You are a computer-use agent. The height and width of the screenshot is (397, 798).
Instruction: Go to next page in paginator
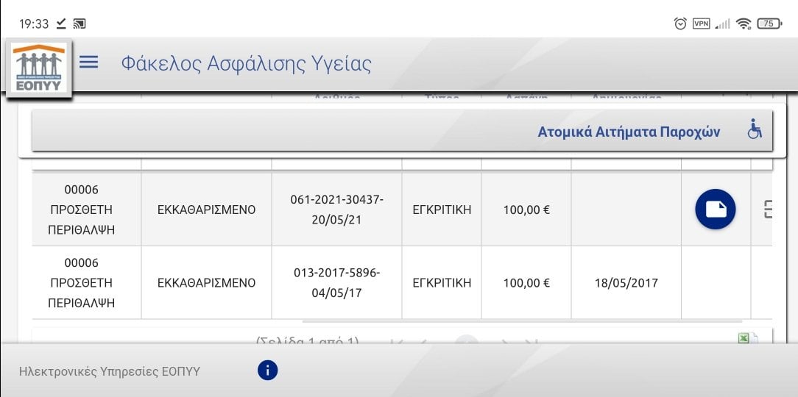point(505,342)
